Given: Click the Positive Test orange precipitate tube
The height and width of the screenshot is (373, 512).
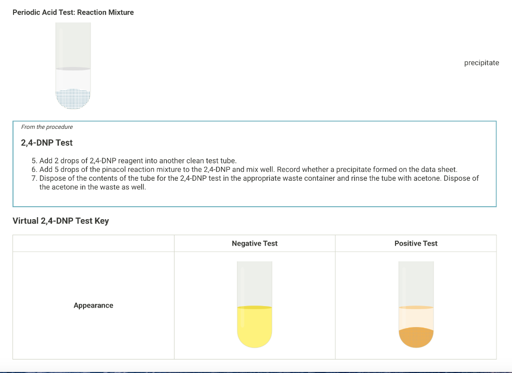Looking at the screenshot, I should click(416, 305).
